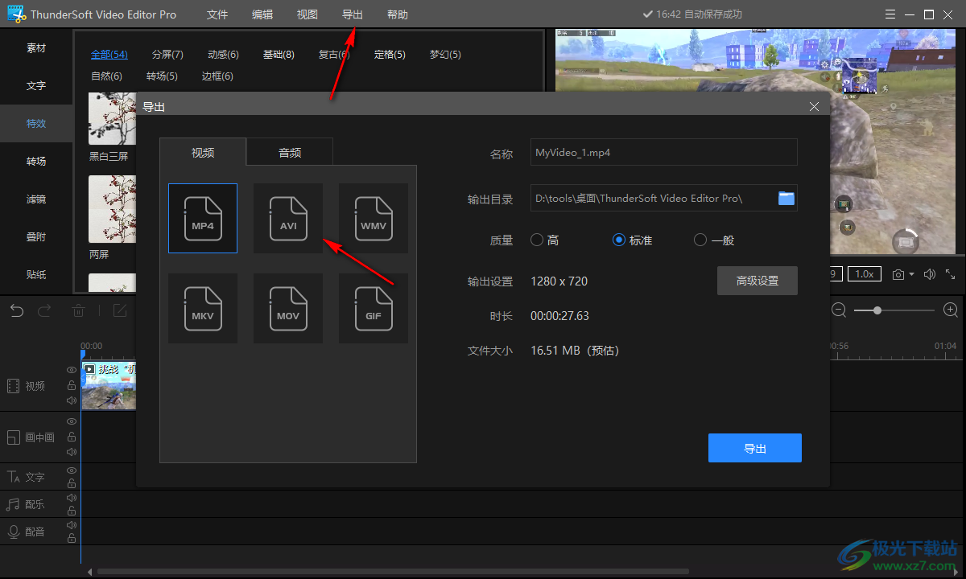
Task: Switch to the 视频 export tab
Action: pyautogui.click(x=203, y=152)
